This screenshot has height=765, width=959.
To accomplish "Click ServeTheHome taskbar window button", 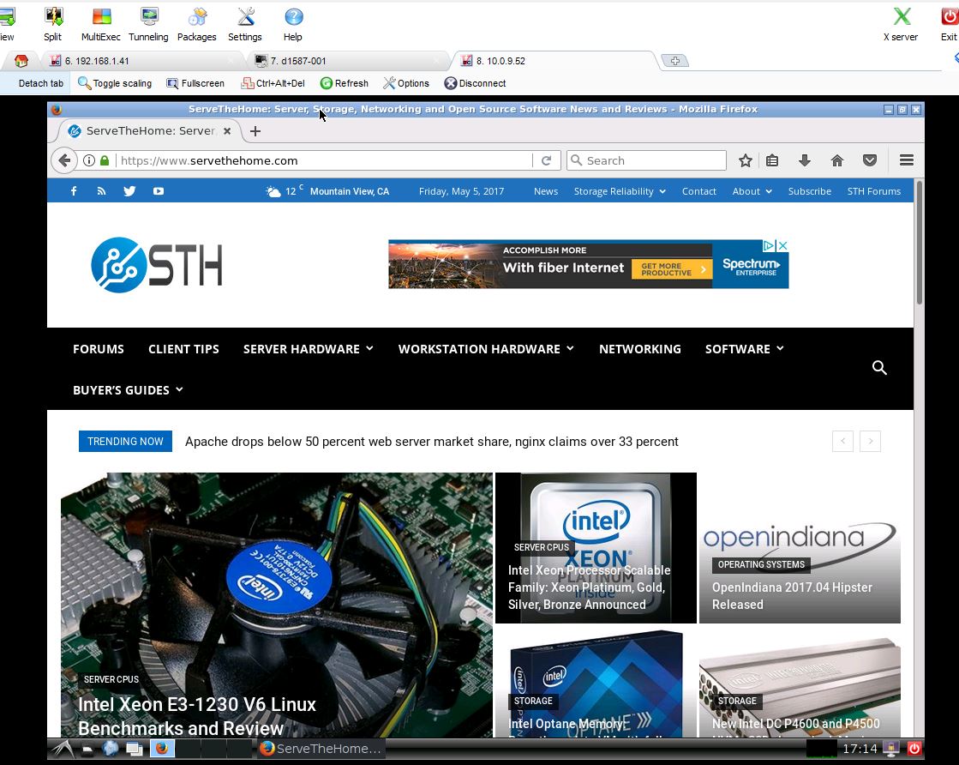I will 321,749.
